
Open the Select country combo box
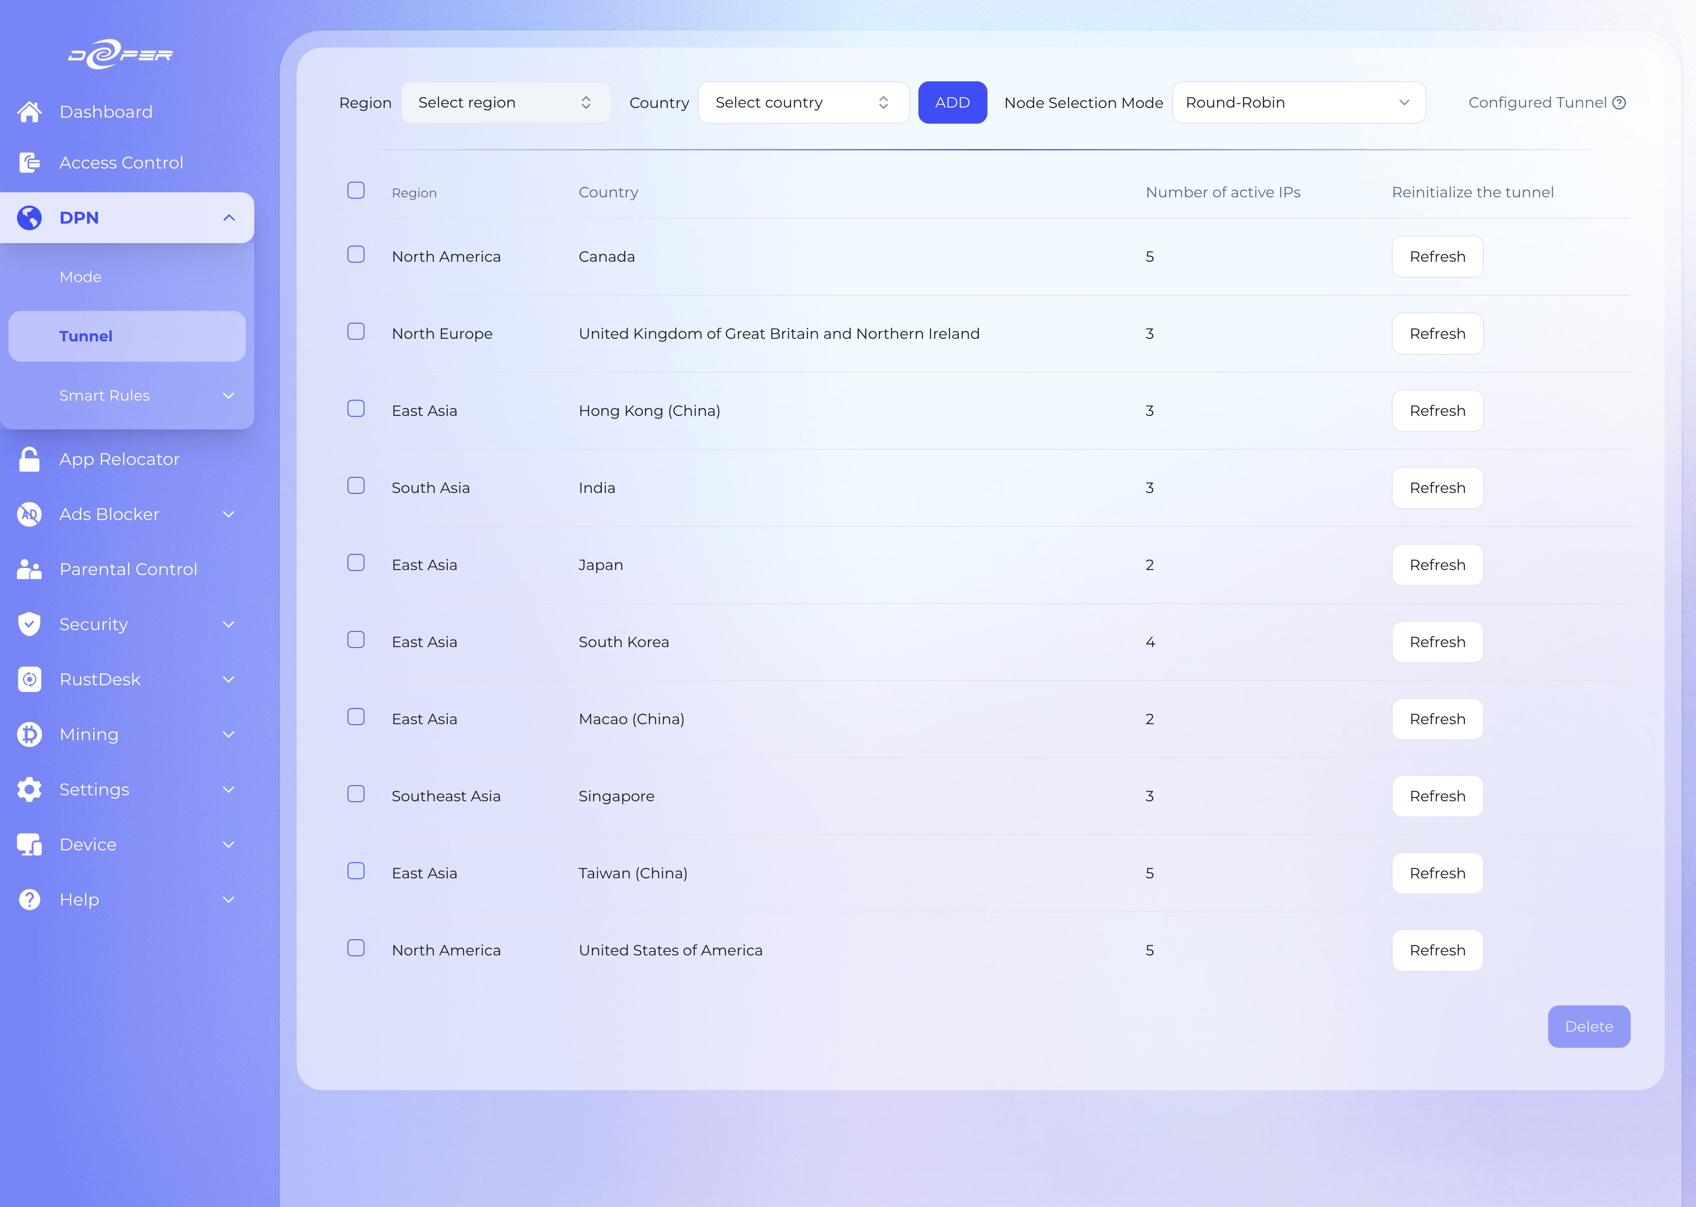803,102
